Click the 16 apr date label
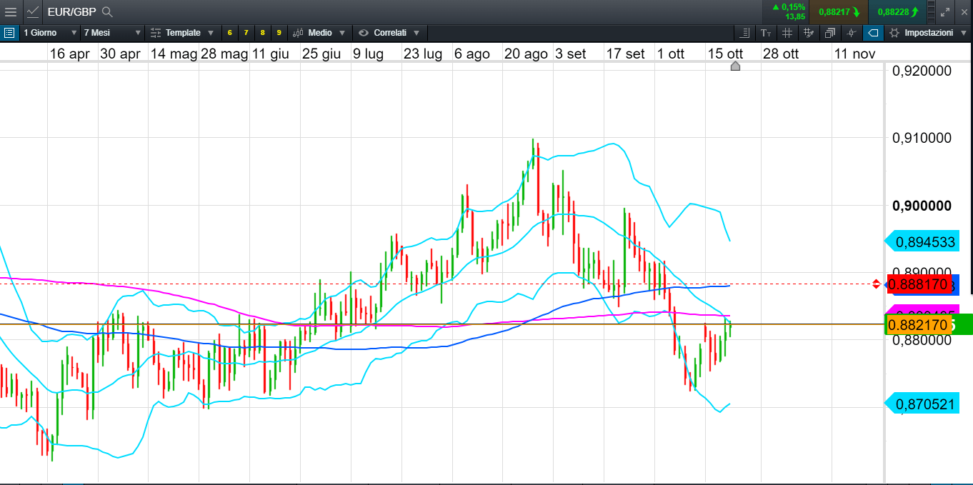 click(x=70, y=54)
